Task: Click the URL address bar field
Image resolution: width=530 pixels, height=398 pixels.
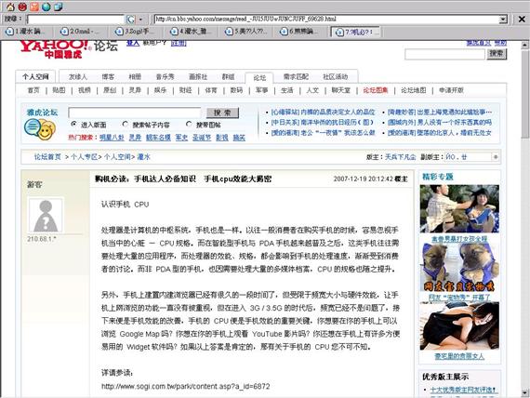Action: pyautogui.click(x=327, y=20)
